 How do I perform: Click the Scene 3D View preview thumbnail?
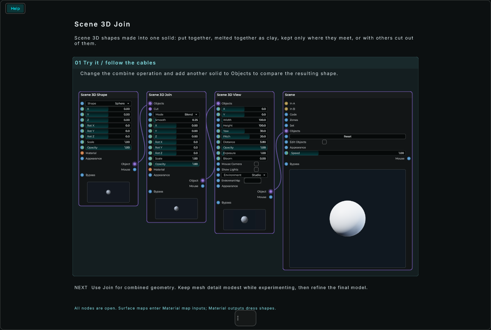(x=244, y=219)
